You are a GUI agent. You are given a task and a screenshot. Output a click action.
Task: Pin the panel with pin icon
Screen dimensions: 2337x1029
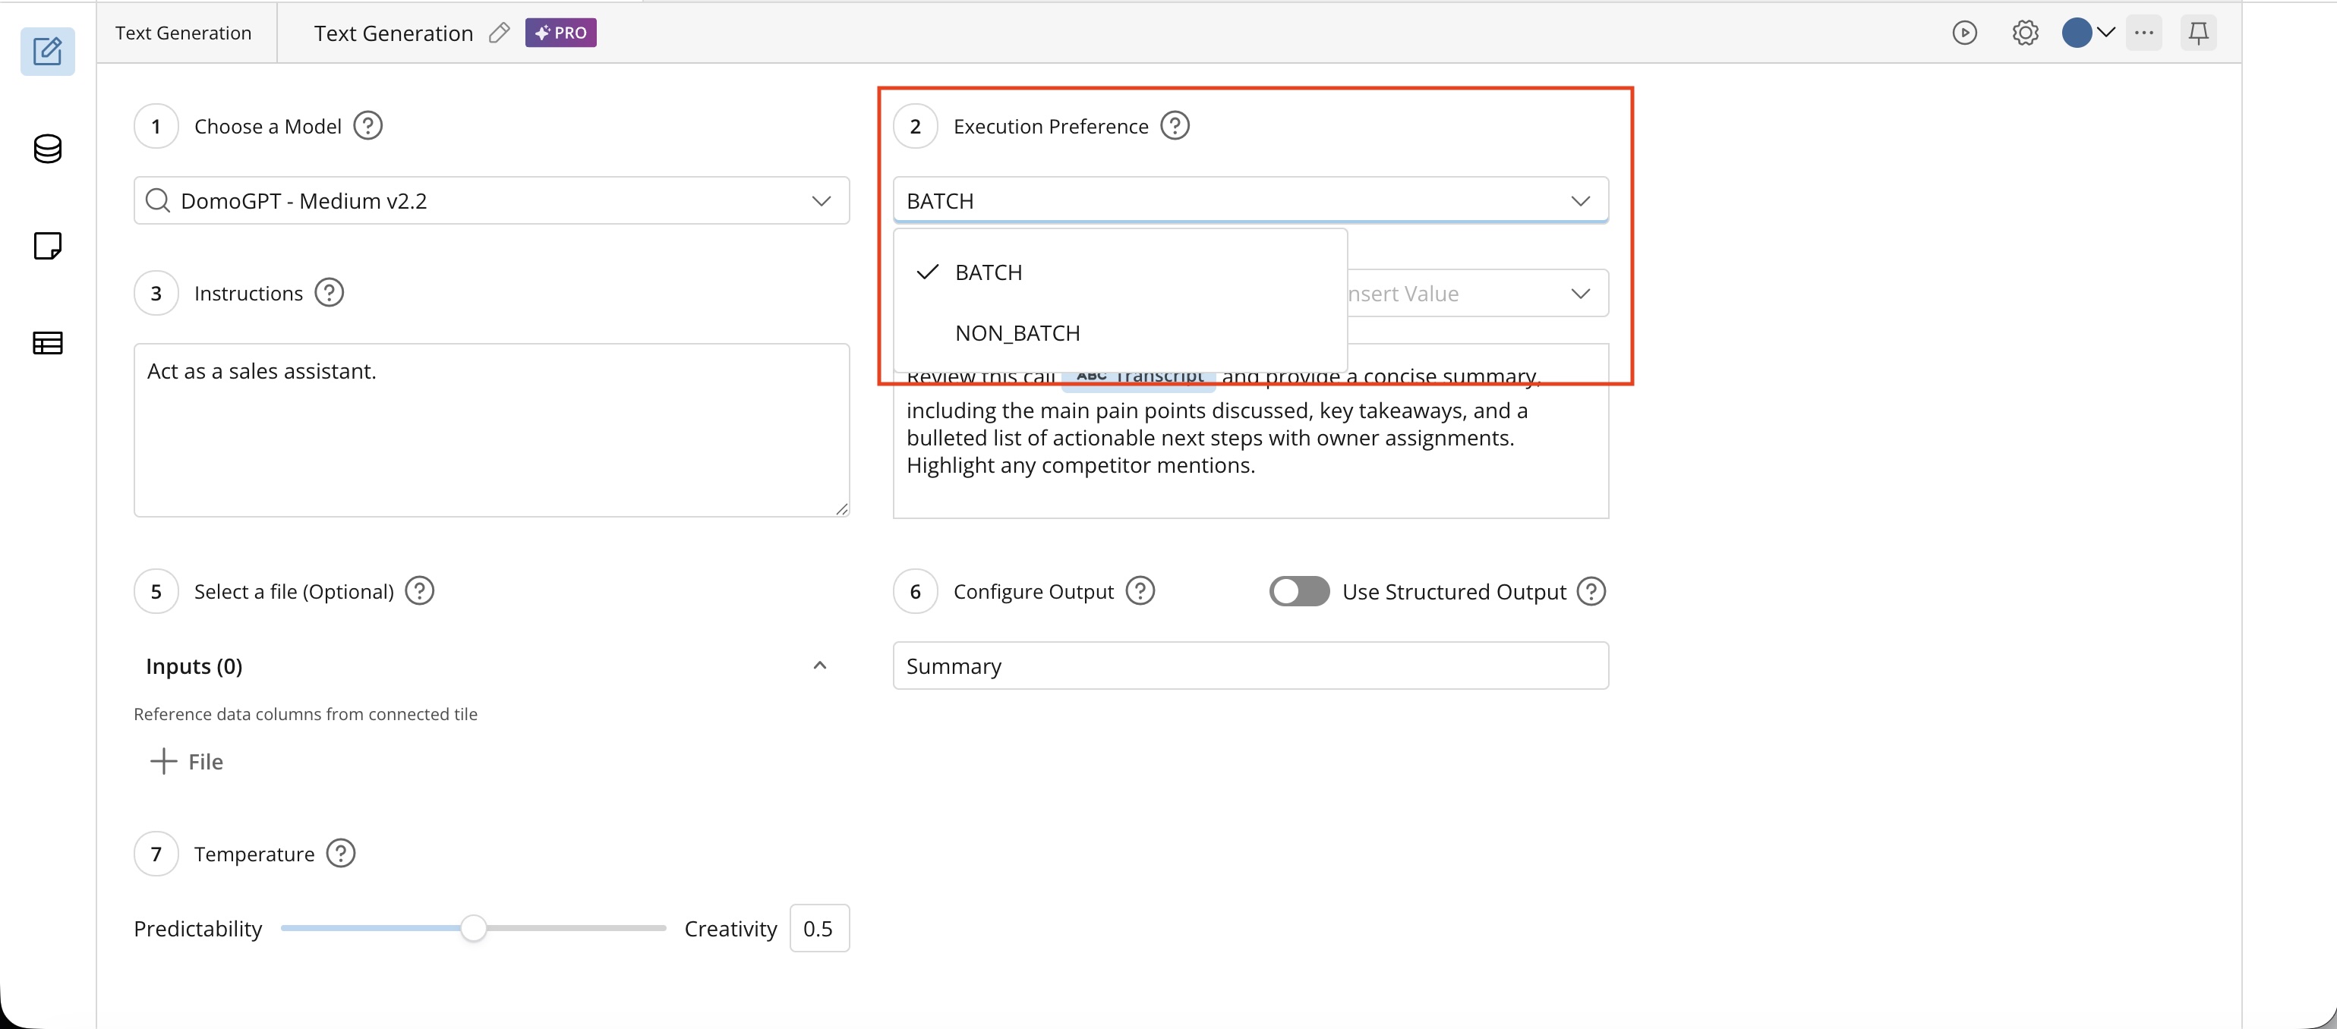tap(2198, 33)
